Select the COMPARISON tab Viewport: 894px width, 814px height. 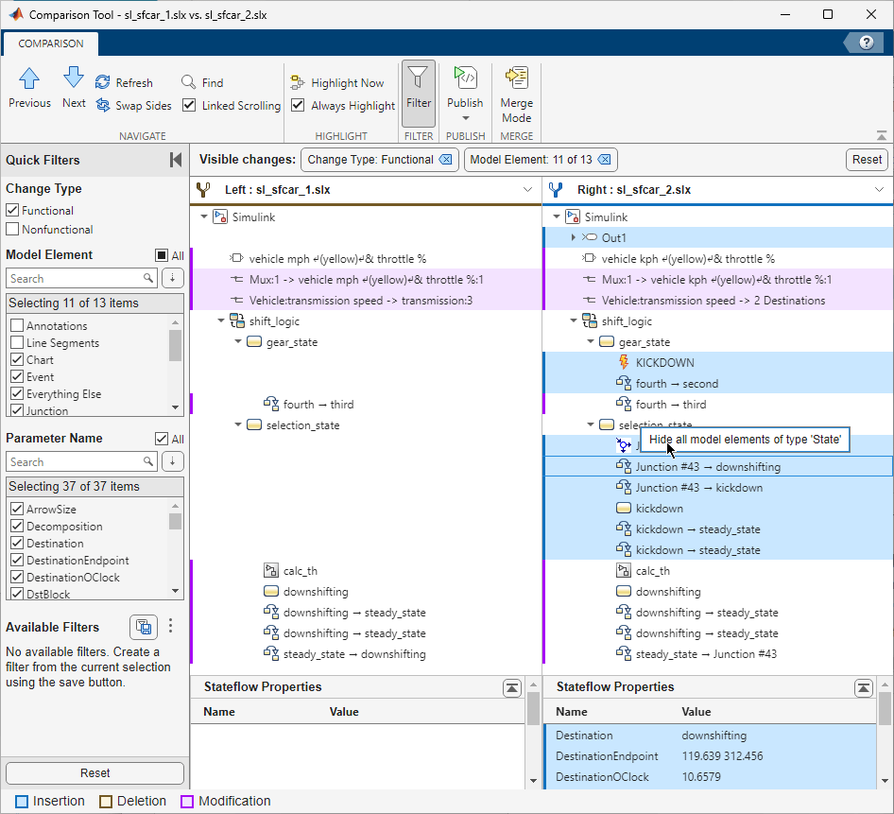50,43
